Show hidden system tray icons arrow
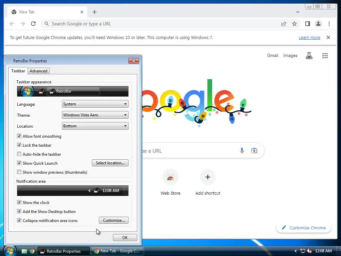 click(x=295, y=251)
